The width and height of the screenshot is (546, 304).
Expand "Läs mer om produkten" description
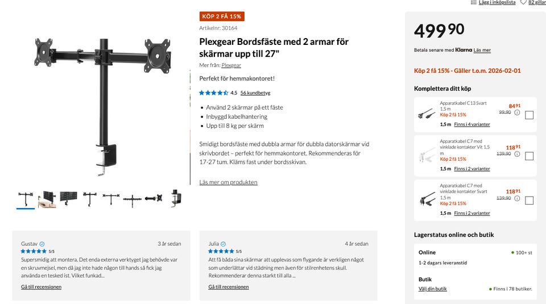pyautogui.click(x=228, y=182)
